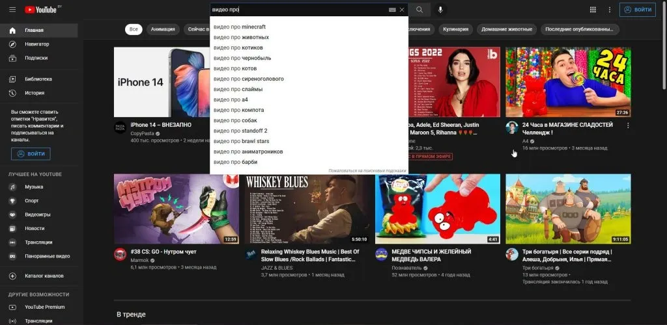Open the YouTube apps grid icon
Viewport: 667px width, 325px height.
pos(593,9)
